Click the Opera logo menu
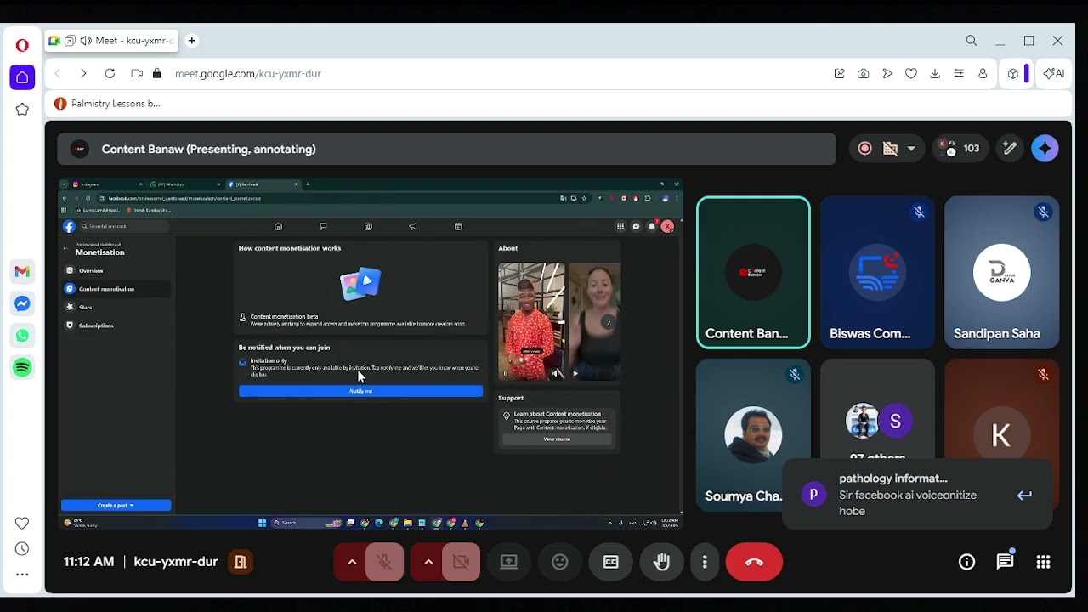 click(x=22, y=45)
